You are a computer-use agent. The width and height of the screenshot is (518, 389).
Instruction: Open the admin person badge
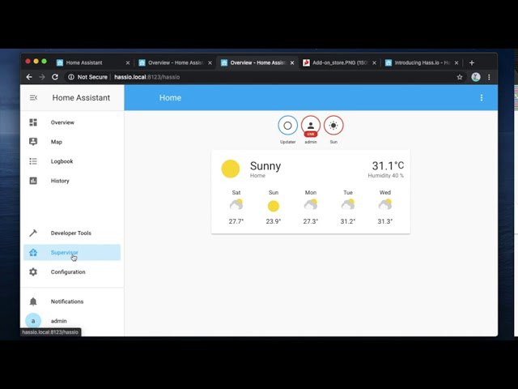(311, 126)
